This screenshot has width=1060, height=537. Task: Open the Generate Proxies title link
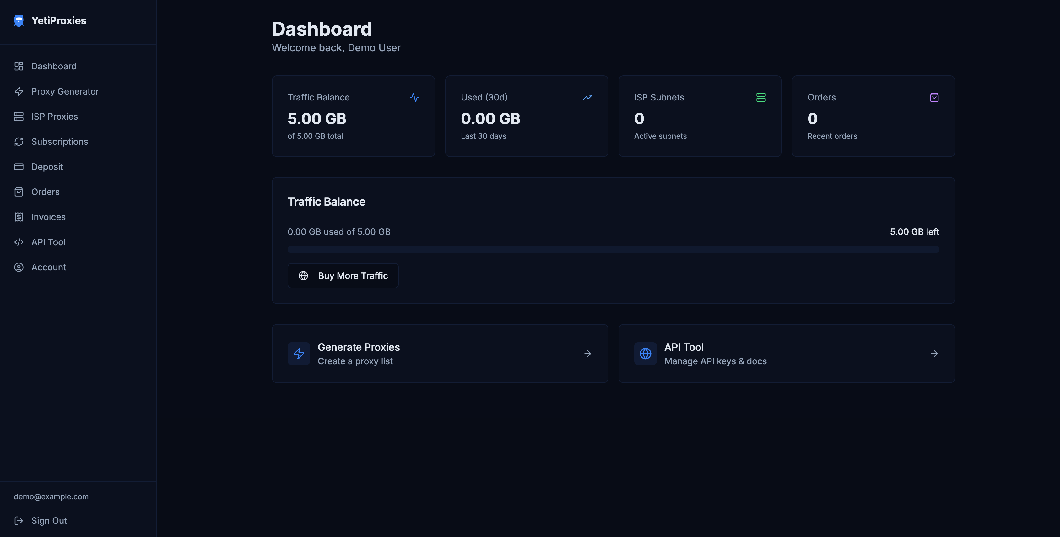click(x=358, y=347)
